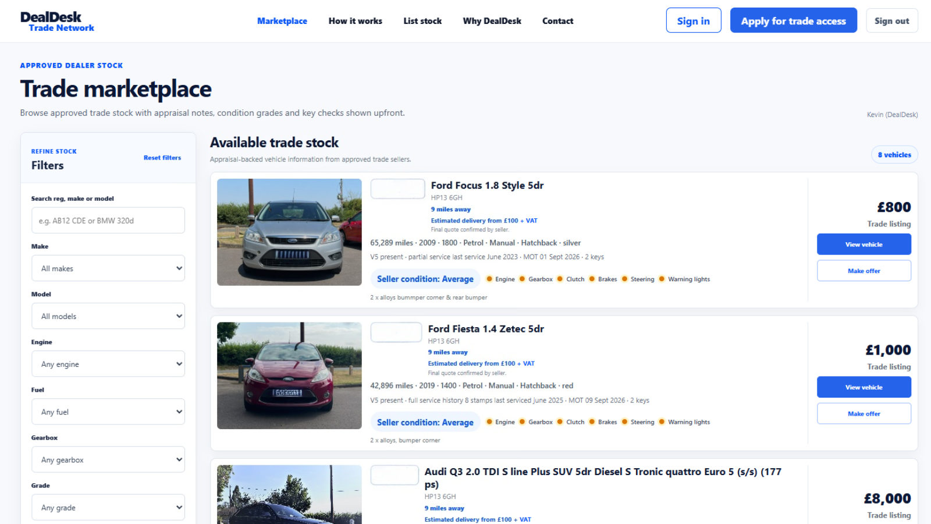Viewport: 931px width, 524px height.
Task: Expand the Make dropdown (All makes)
Action: click(x=108, y=268)
